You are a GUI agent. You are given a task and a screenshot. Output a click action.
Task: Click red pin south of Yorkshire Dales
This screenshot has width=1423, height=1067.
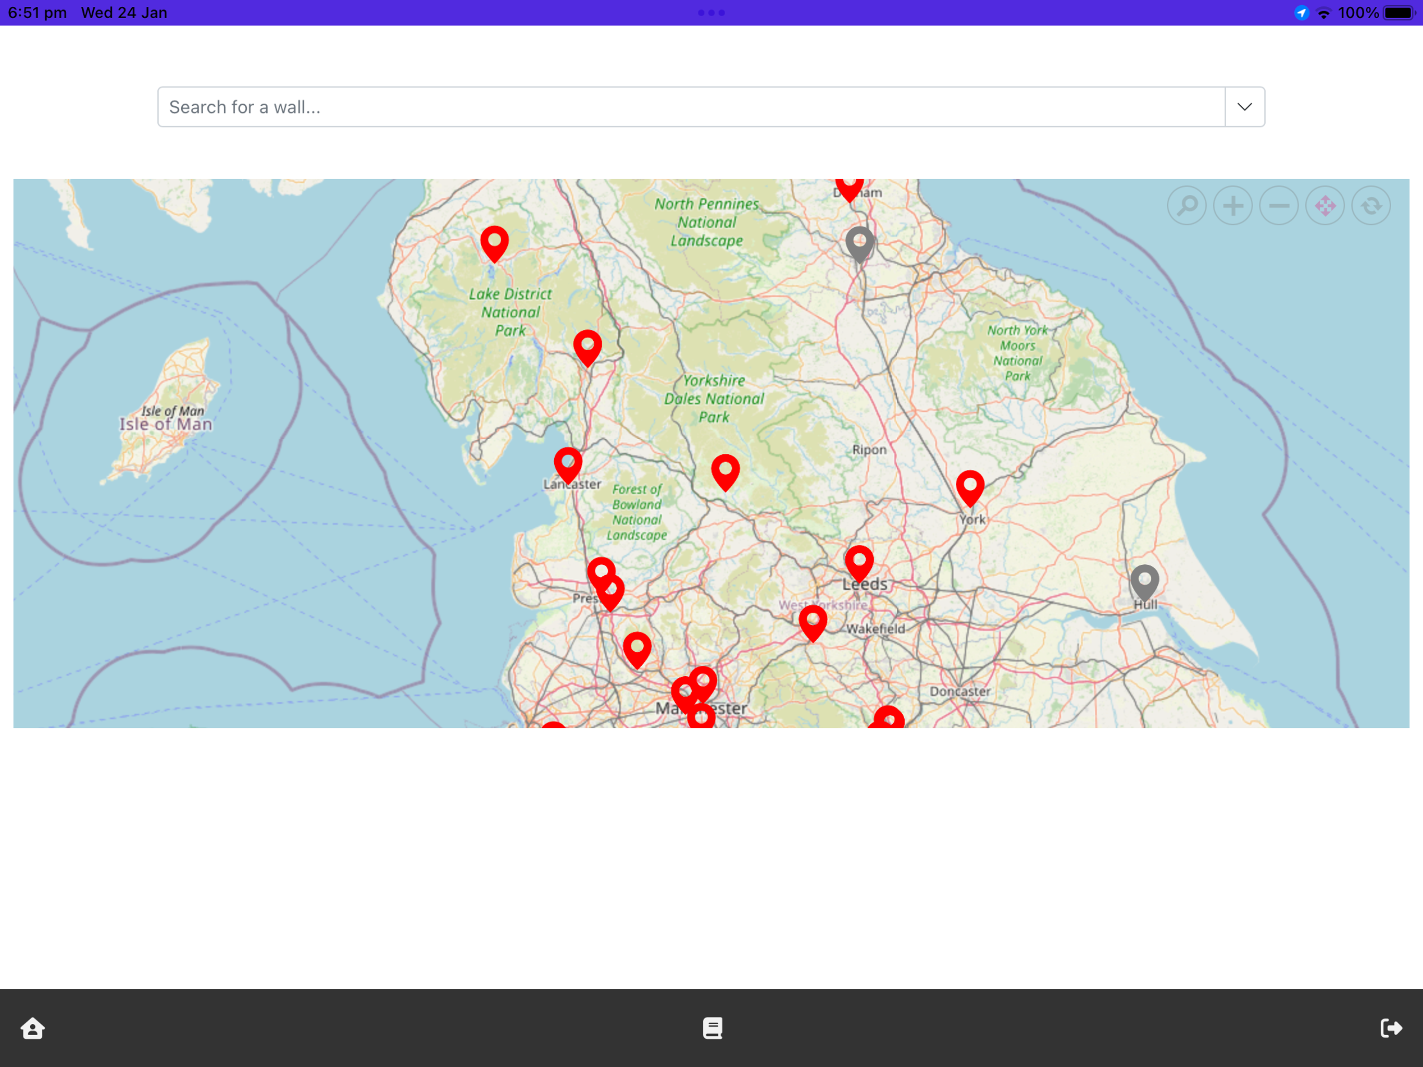[725, 471]
